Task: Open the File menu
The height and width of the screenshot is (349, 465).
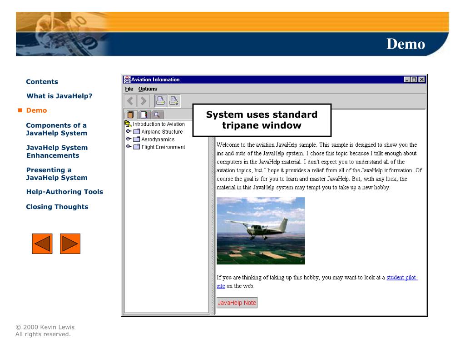Action: 129,89
